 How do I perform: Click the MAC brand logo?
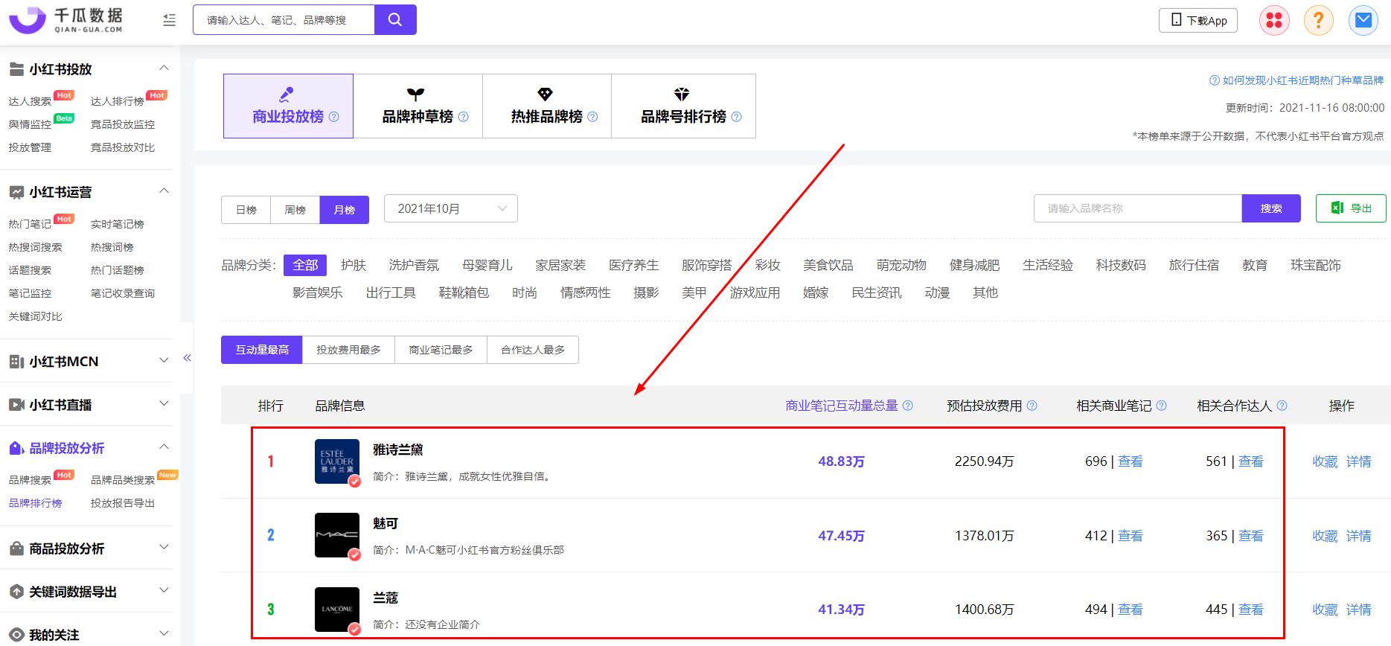(337, 535)
